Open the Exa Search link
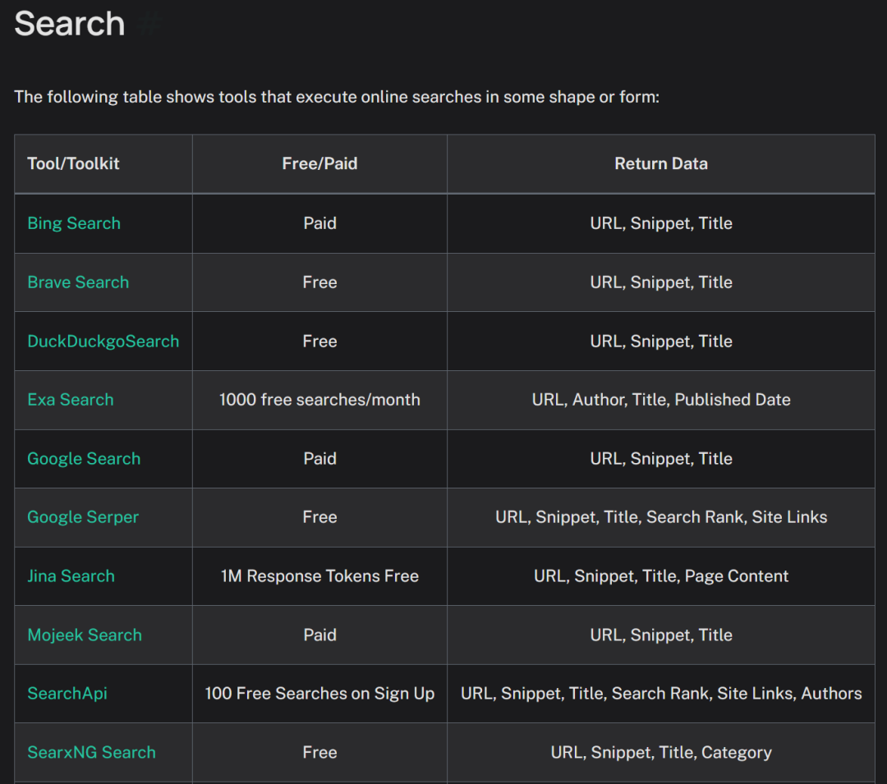This screenshot has height=784, width=887. 70,400
